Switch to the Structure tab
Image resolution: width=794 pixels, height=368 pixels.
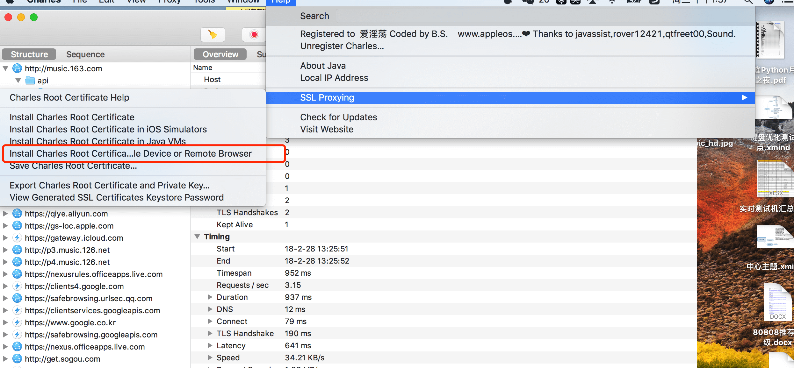tap(29, 54)
